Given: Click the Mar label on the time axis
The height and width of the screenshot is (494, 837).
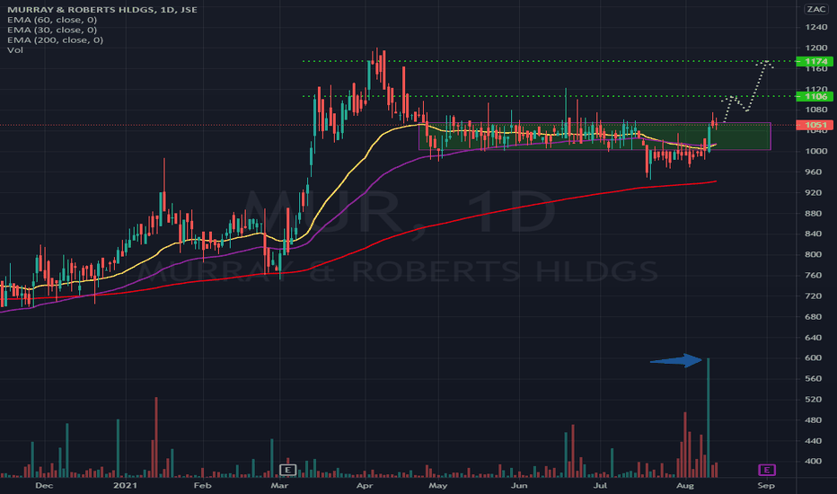Looking at the screenshot, I should [279, 485].
